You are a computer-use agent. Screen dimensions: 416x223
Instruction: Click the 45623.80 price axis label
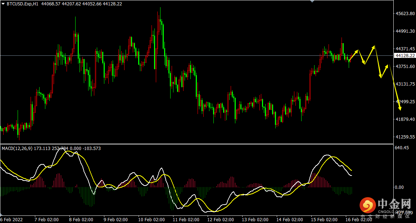tap(405, 14)
